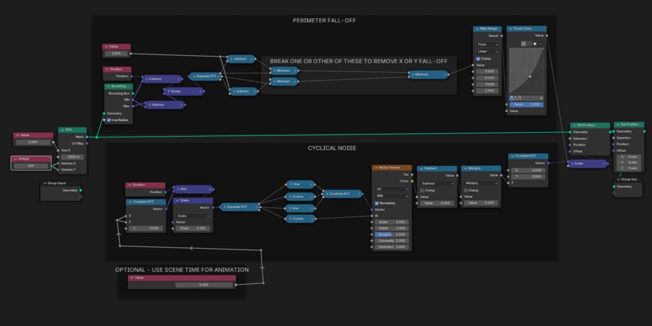Click the UV Map output socket on Grid
This screenshot has height=326, width=652.
pyautogui.click(x=87, y=143)
